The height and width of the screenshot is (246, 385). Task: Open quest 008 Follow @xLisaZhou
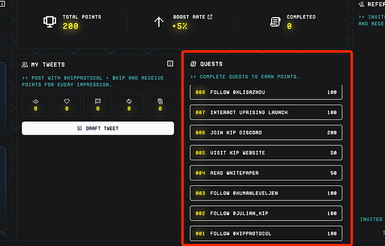266,92
